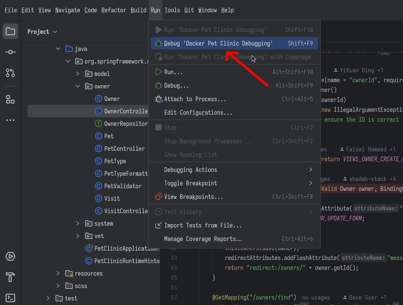Open the Commit tool window
The height and width of the screenshot is (305, 403).
[10, 52]
